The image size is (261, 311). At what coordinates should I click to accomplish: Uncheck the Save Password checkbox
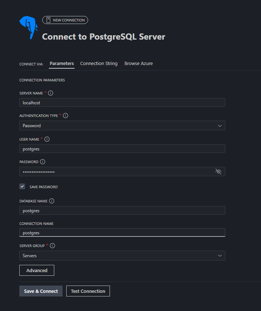[22, 186]
